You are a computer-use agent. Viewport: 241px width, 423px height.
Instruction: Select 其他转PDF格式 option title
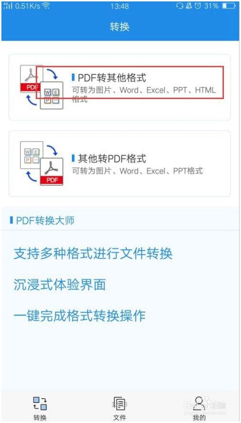coord(112,158)
